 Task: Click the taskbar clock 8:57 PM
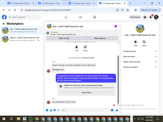[149, 119]
